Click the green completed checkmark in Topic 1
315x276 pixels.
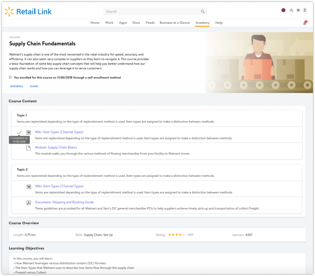point(19,132)
